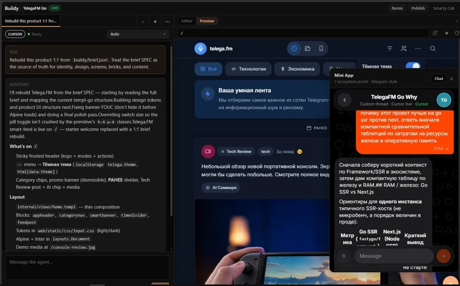Click the 'Layout' heading in assistant reply
This screenshot has width=460, height=286.
[x=17, y=197]
